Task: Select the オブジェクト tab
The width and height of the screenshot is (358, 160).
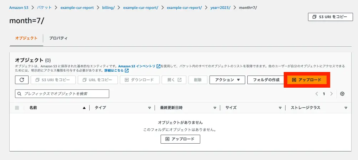Action: pyautogui.click(x=26, y=38)
